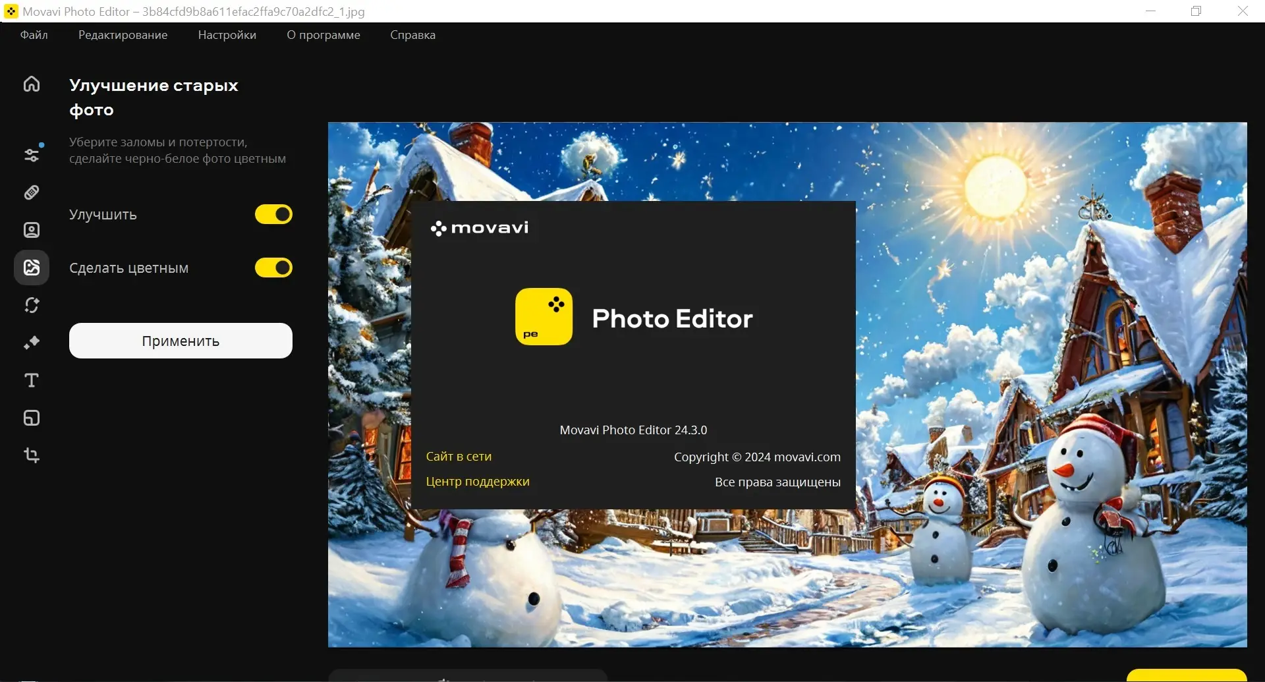Disable the Улучшить toggle
Image resolution: width=1265 pixels, height=682 pixels.
(273, 214)
